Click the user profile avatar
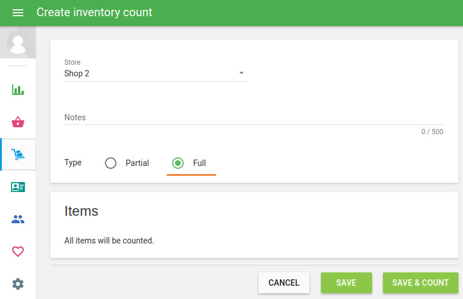The width and height of the screenshot is (463, 299). [18, 42]
